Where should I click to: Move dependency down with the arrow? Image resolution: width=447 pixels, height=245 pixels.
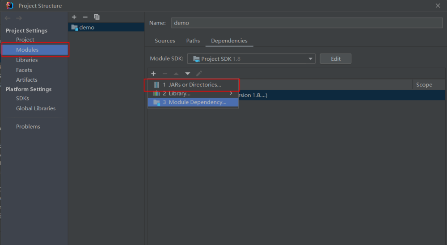[x=188, y=74]
